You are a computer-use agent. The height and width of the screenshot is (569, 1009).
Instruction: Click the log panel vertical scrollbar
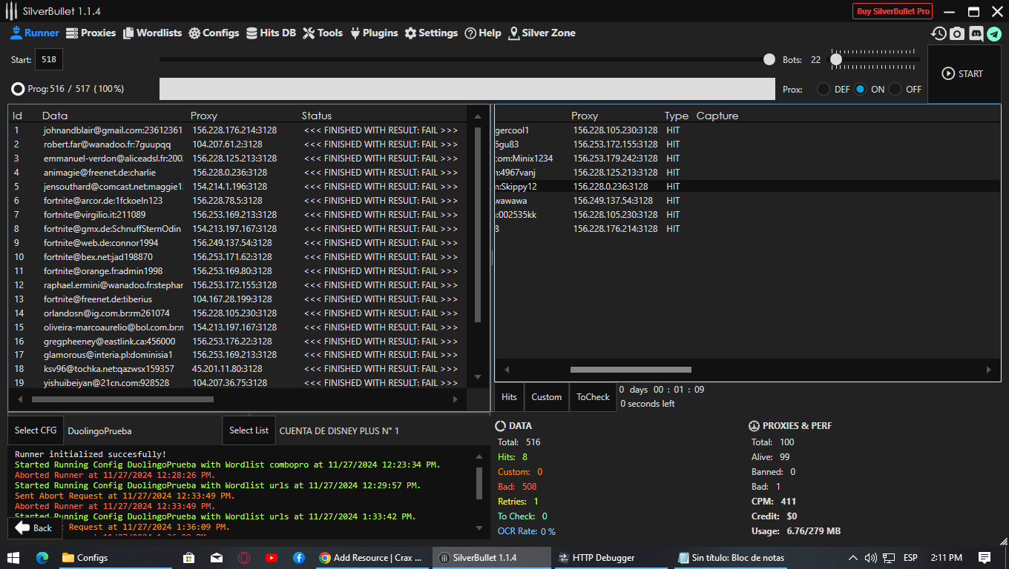point(479,482)
